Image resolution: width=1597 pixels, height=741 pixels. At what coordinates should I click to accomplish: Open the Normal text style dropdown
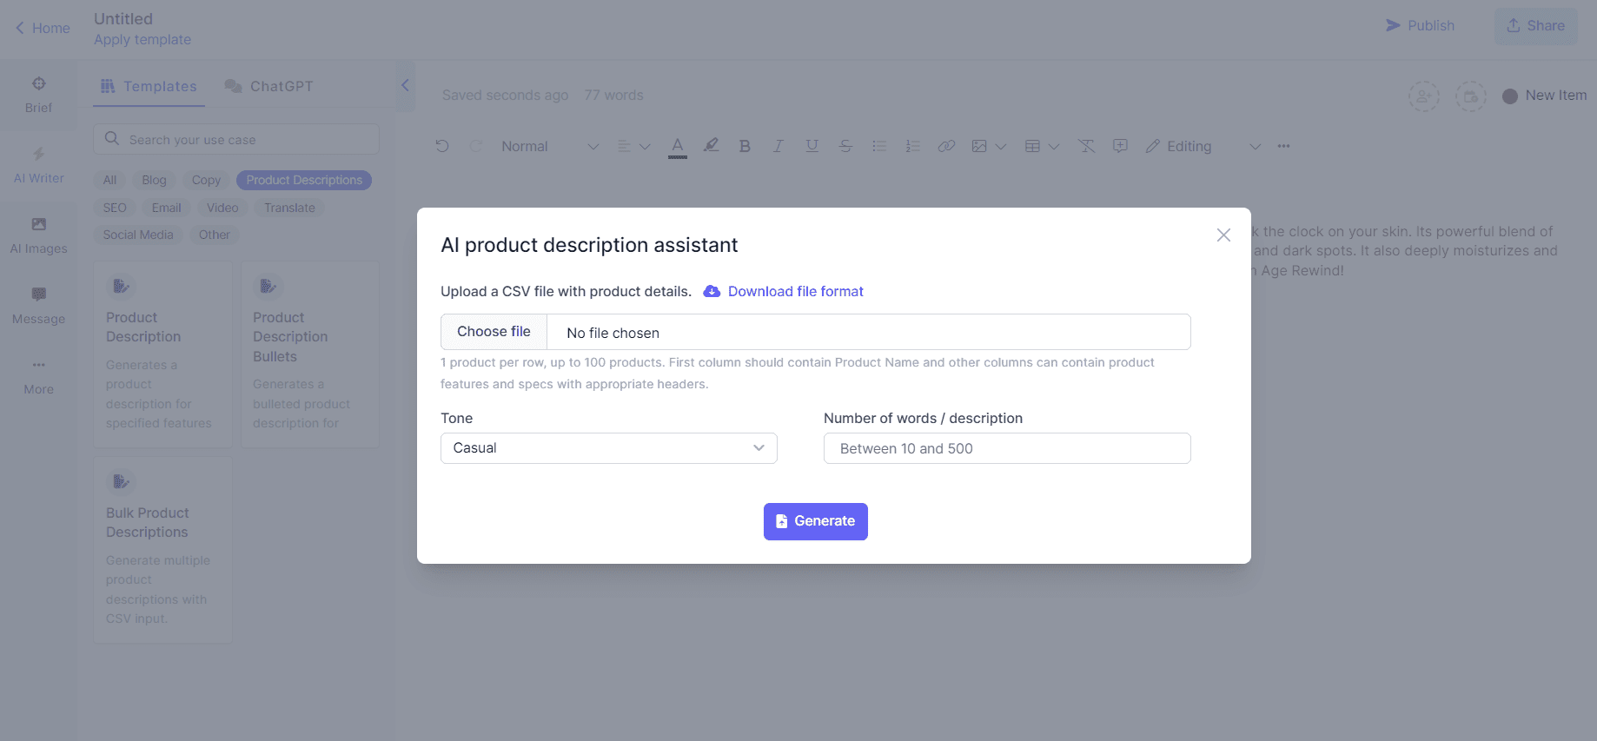point(549,147)
